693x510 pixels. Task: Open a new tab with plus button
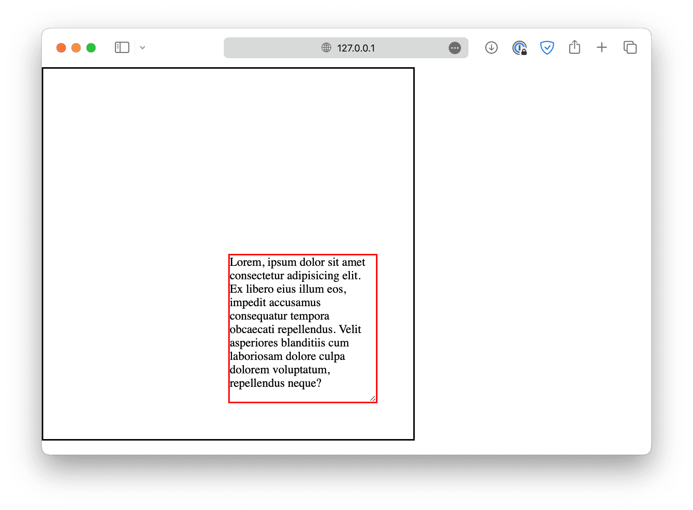click(602, 47)
